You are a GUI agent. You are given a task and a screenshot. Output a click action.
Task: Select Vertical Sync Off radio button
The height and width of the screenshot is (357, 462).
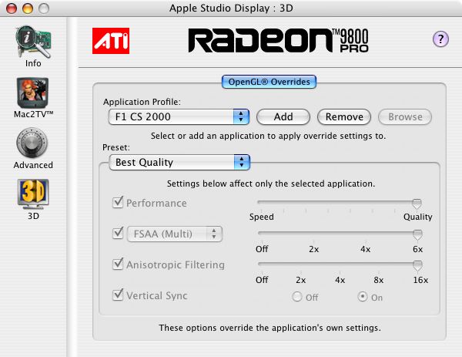tap(297, 297)
